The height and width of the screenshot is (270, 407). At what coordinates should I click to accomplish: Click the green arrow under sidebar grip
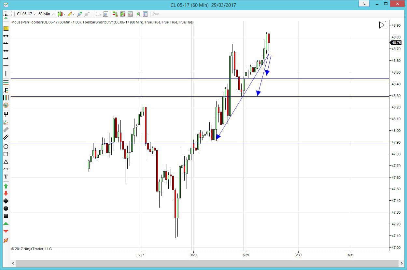pyautogui.click(x=6, y=18)
